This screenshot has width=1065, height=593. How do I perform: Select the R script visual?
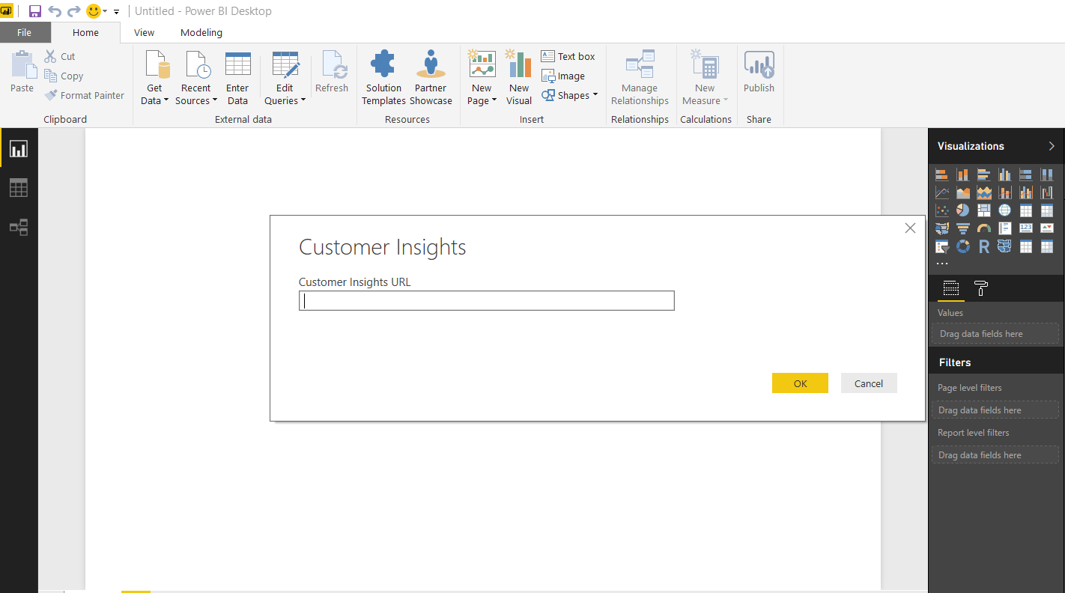tap(983, 246)
